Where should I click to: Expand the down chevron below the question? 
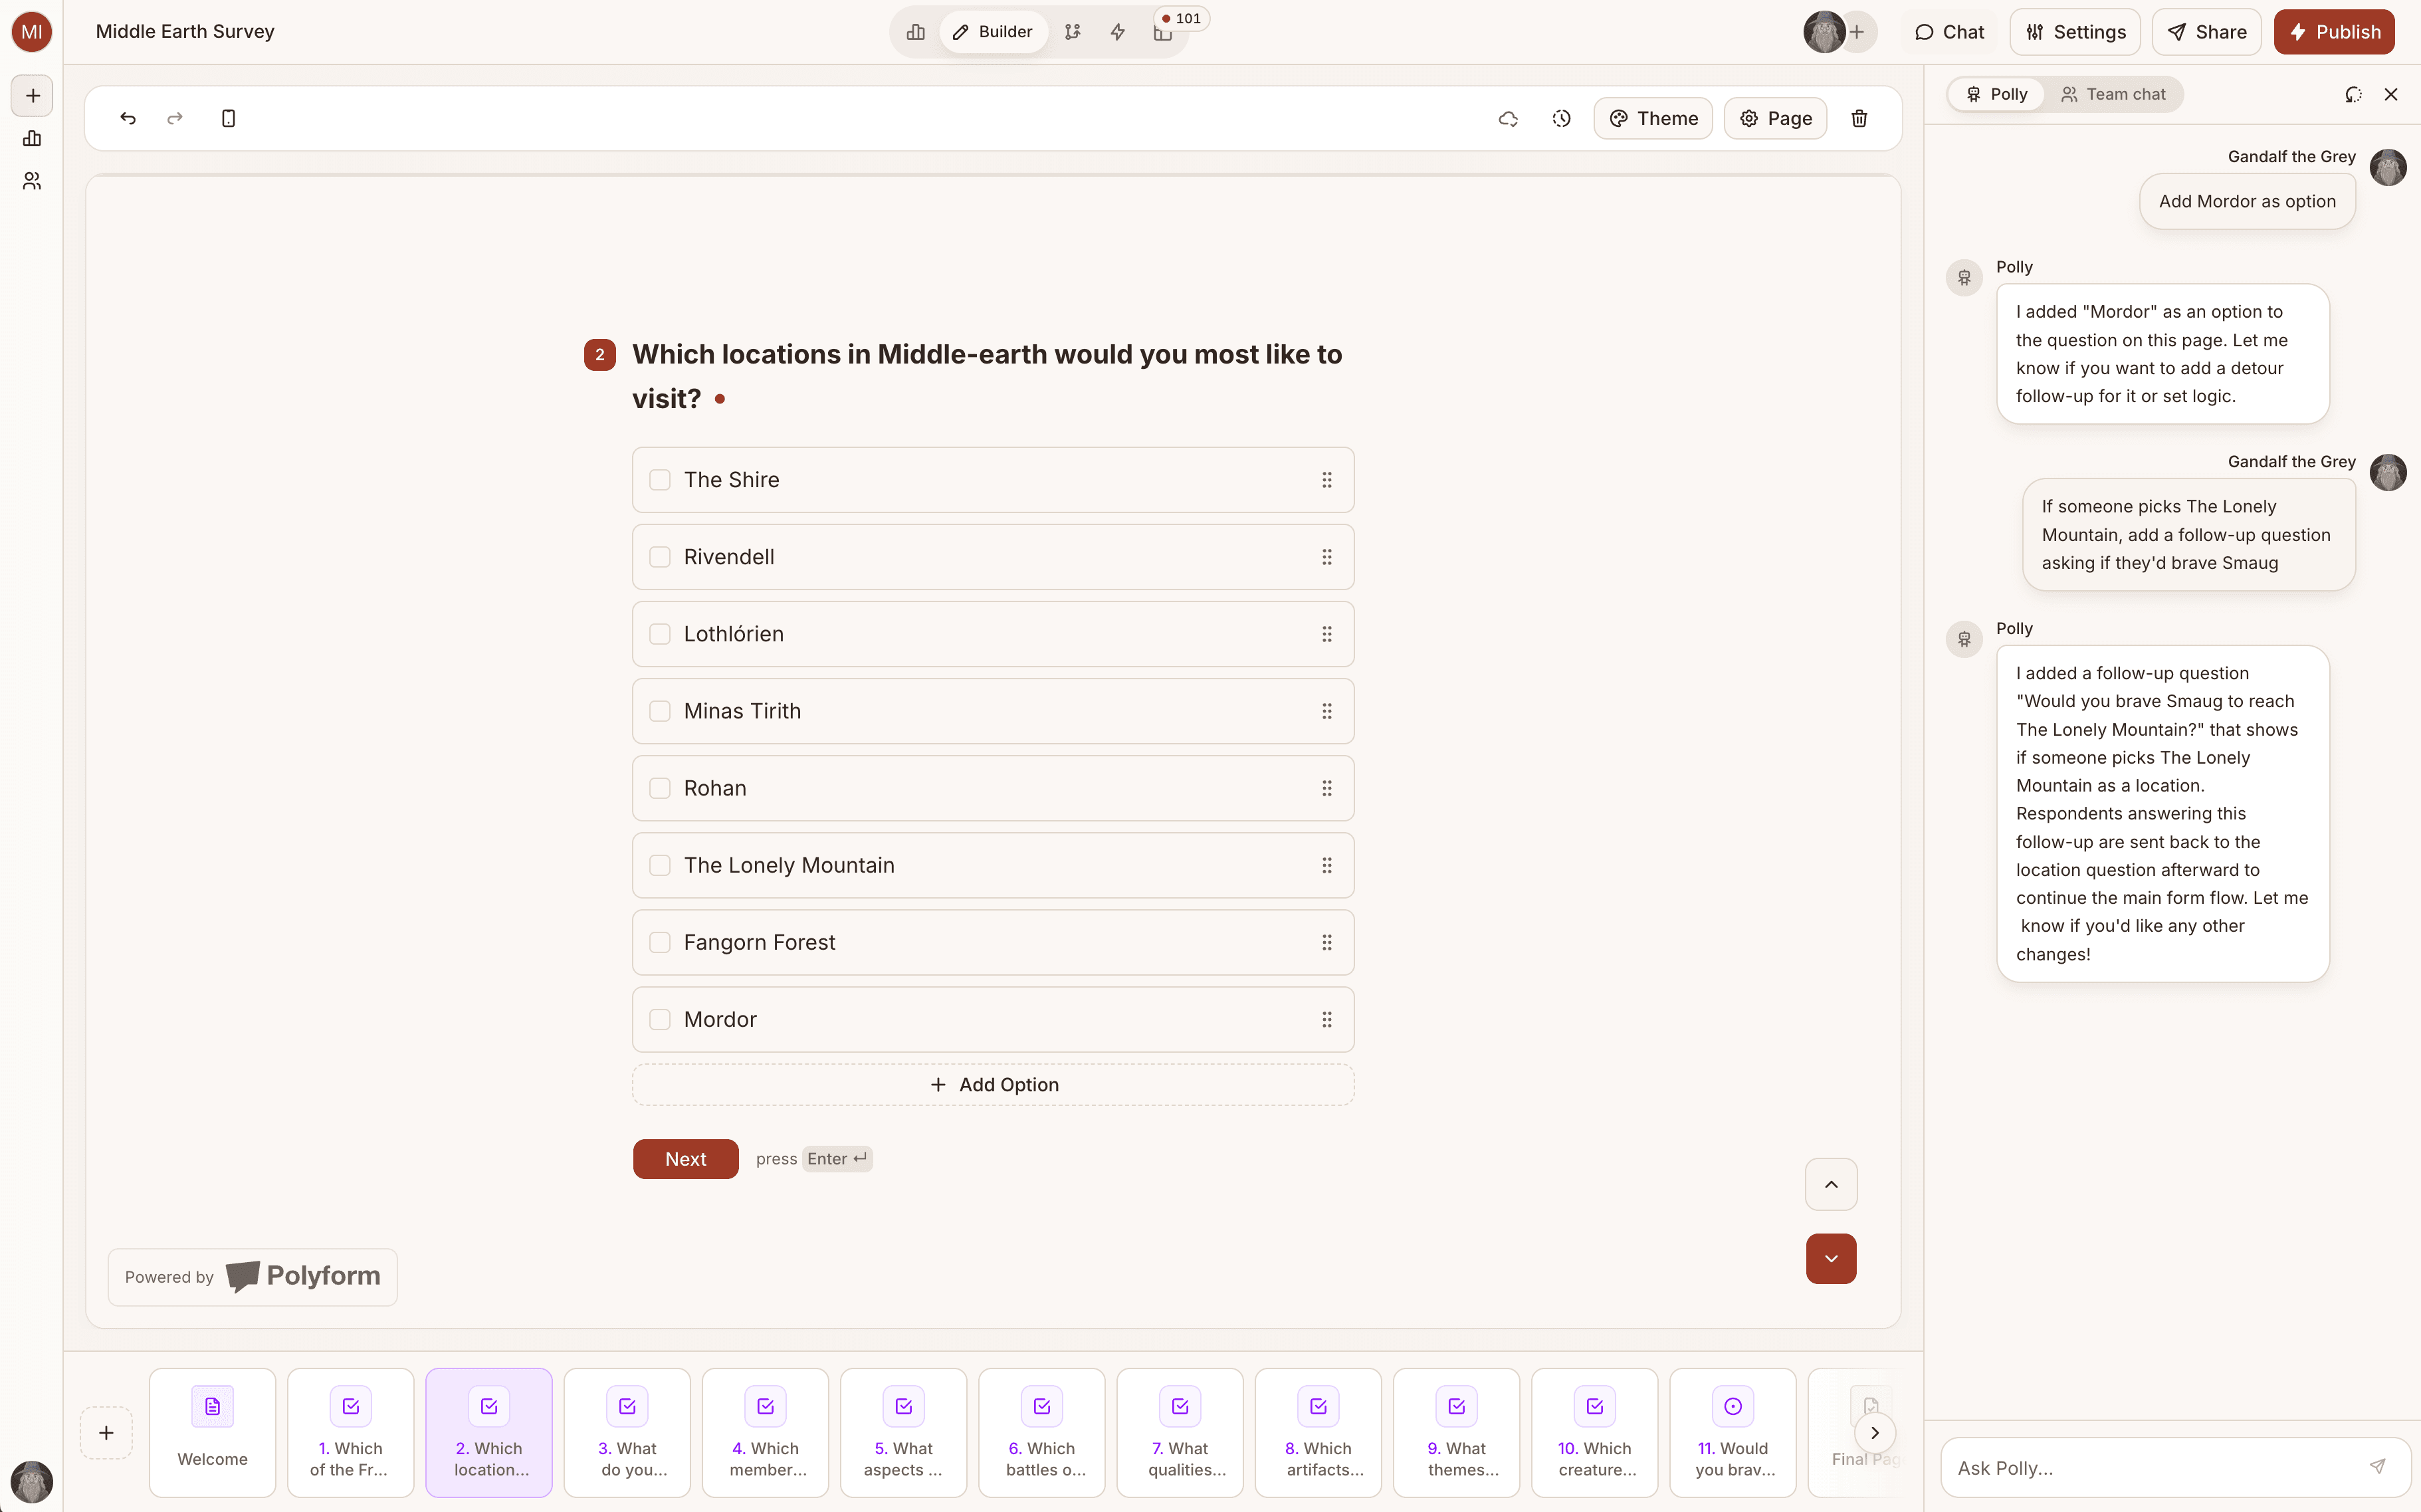point(1831,1259)
